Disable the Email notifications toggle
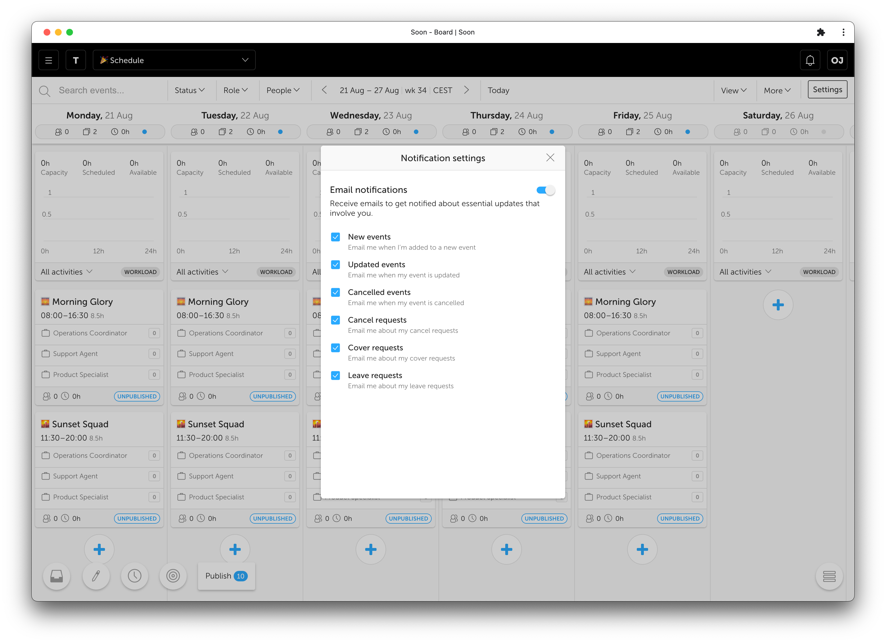Image resolution: width=886 pixels, height=643 pixels. tap(545, 190)
